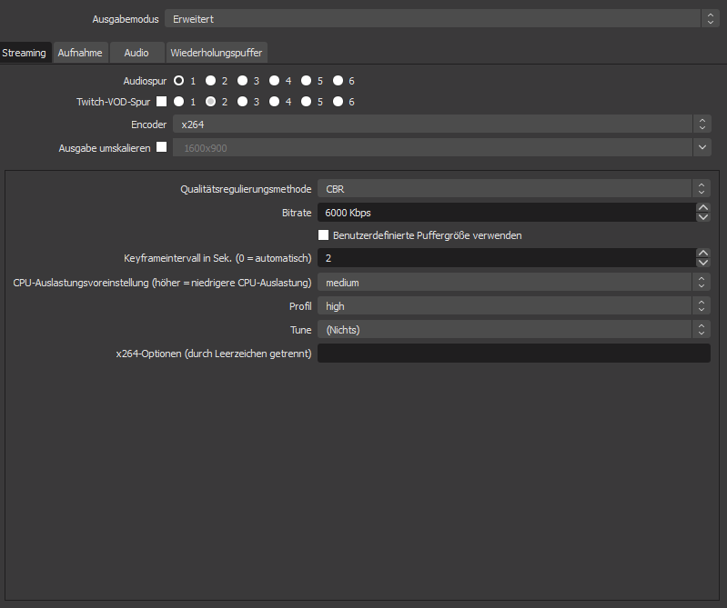
Task: Select Audiospur track 6
Action: pyautogui.click(x=338, y=81)
